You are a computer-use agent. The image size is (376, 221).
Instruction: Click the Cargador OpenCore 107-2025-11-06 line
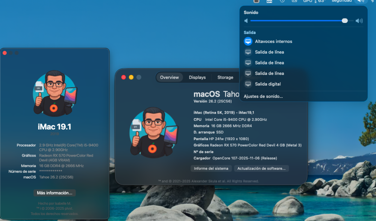235,158
